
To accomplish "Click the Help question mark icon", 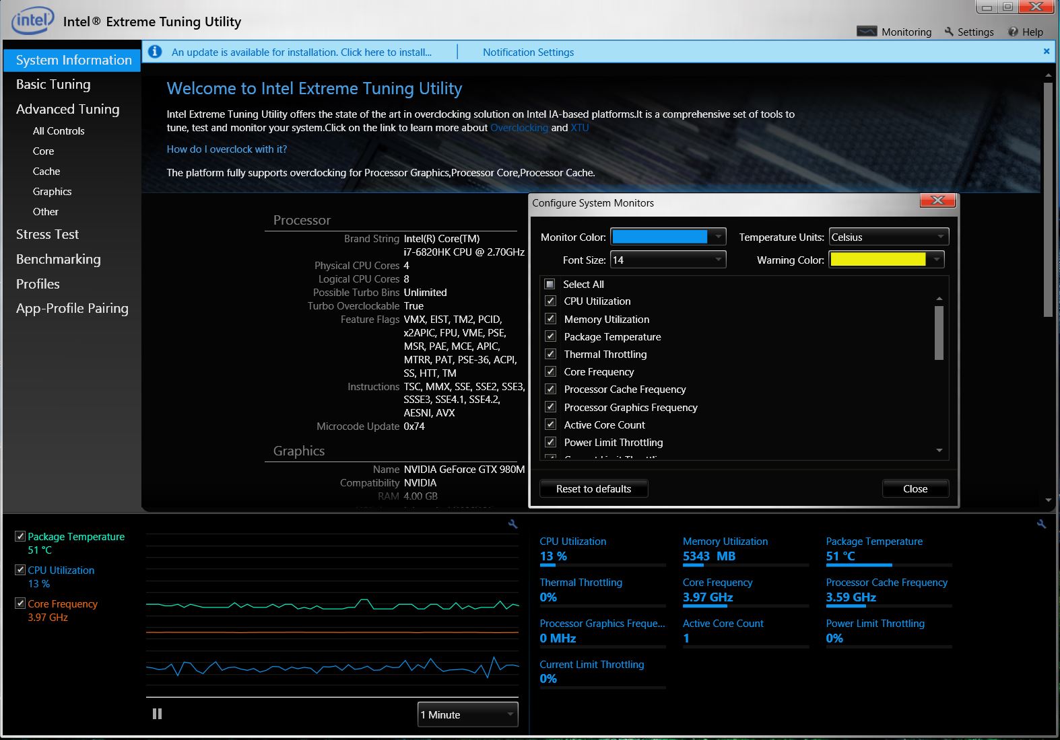I will tap(1013, 32).
